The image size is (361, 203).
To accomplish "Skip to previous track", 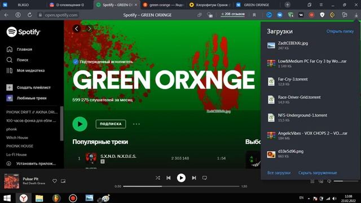I will click(169, 178).
